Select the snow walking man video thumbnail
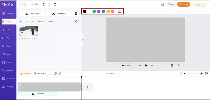 [29, 31]
